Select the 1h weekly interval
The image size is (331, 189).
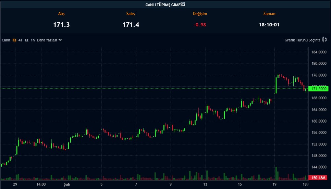(x=33, y=40)
